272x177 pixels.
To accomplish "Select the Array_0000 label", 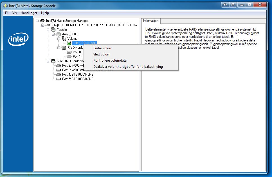I will [x=70, y=34].
